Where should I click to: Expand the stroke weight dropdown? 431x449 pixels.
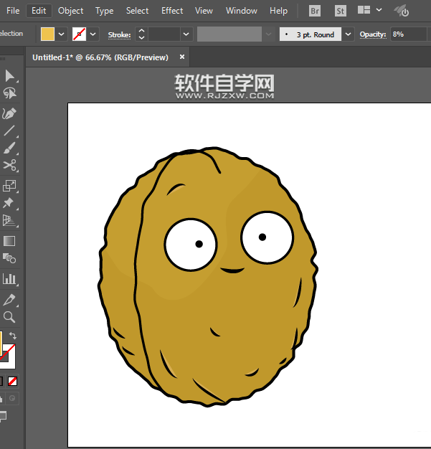pyautogui.click(x=186, y=34)
